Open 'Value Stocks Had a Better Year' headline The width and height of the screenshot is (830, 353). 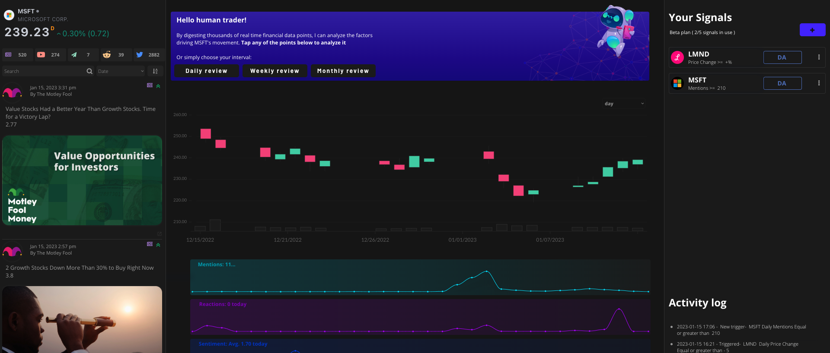pos(80,113)
